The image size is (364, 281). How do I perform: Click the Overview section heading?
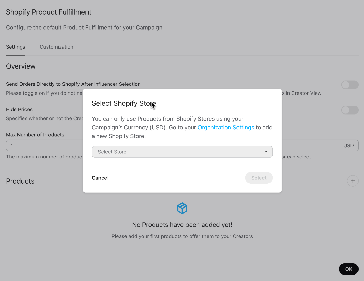tap(21, 66)
